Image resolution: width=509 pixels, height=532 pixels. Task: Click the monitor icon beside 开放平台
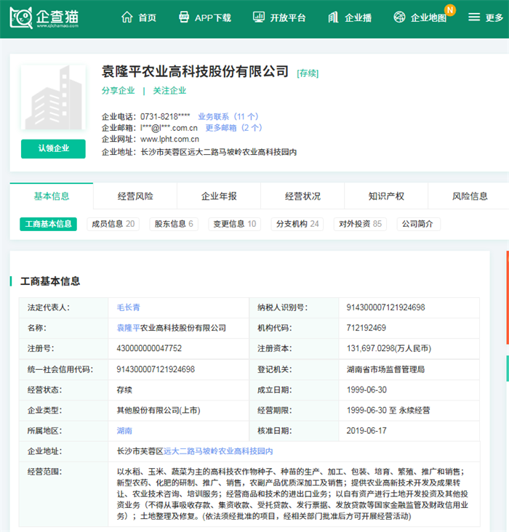[259, 17]
